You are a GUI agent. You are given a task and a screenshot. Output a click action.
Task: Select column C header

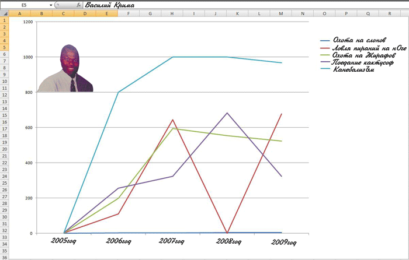coord(63,13)
